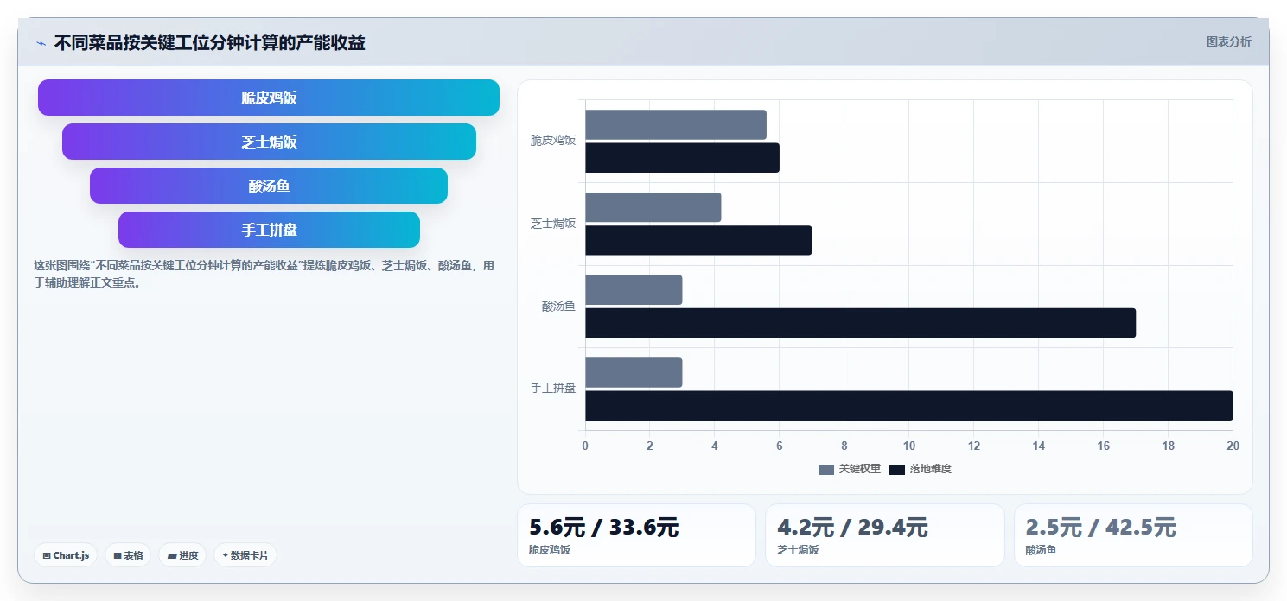Click the gray 关键权重 legend swatch
Screen dimensions: 1287x601
tap(826, 469)
